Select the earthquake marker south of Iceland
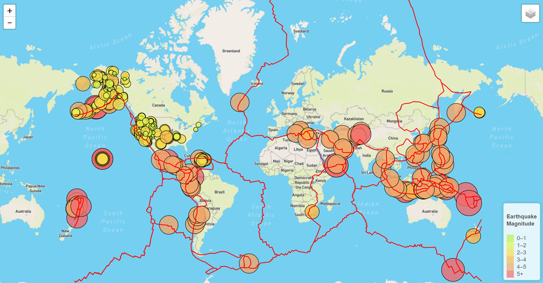543x283 pixels. pyautogui.click(x=239, y=102)
